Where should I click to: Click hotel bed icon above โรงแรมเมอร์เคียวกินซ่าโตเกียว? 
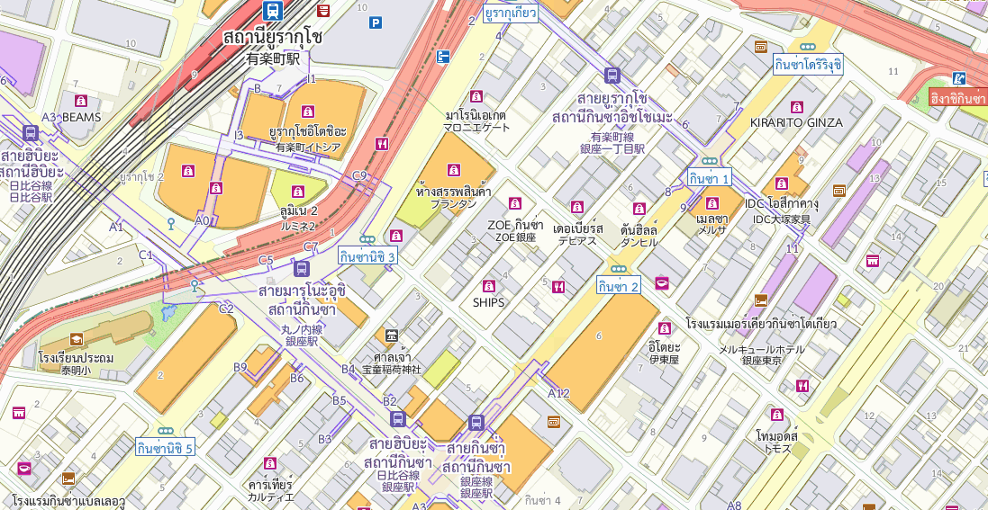(760, 300)
